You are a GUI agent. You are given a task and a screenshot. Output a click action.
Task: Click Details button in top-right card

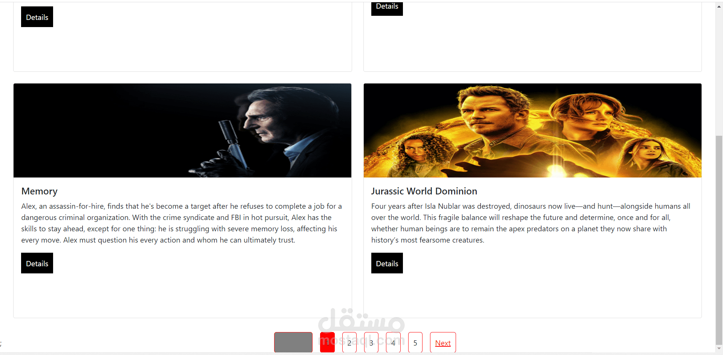coord(387,8)
